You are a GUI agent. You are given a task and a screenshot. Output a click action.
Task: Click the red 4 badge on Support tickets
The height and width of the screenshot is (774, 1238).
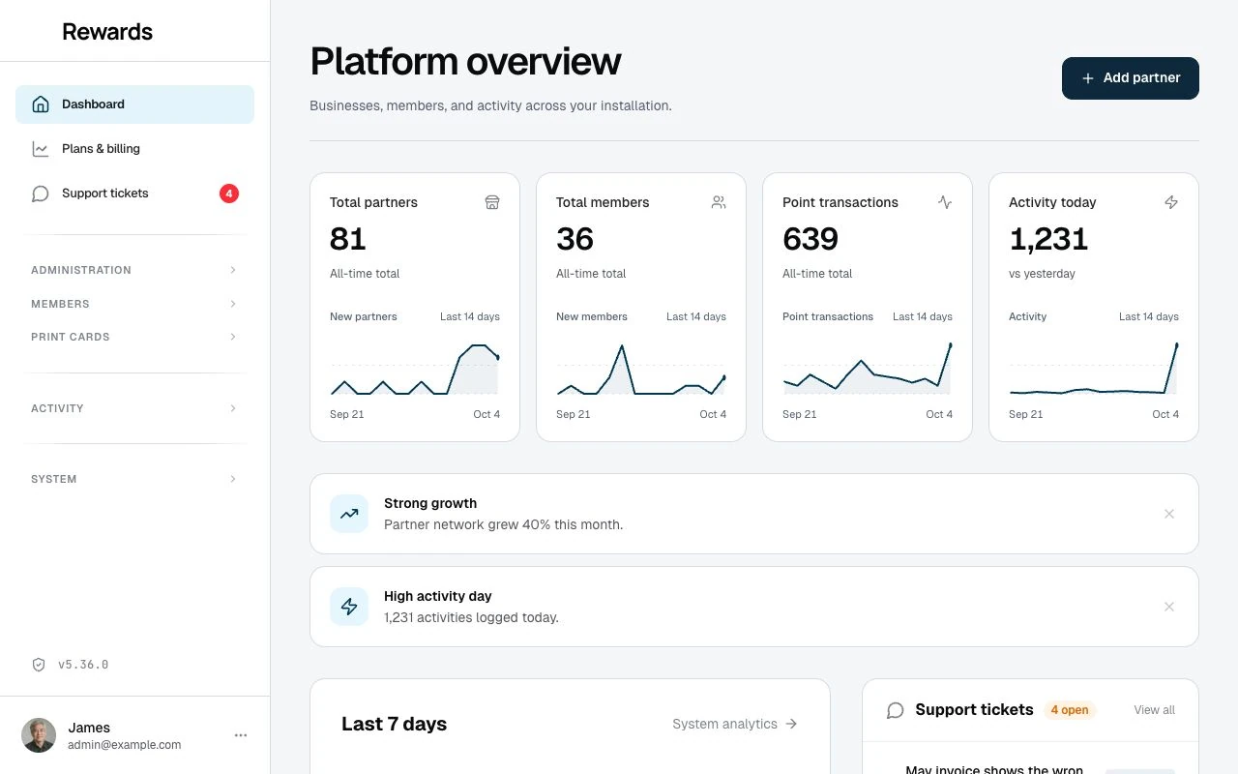coord(229,193)
